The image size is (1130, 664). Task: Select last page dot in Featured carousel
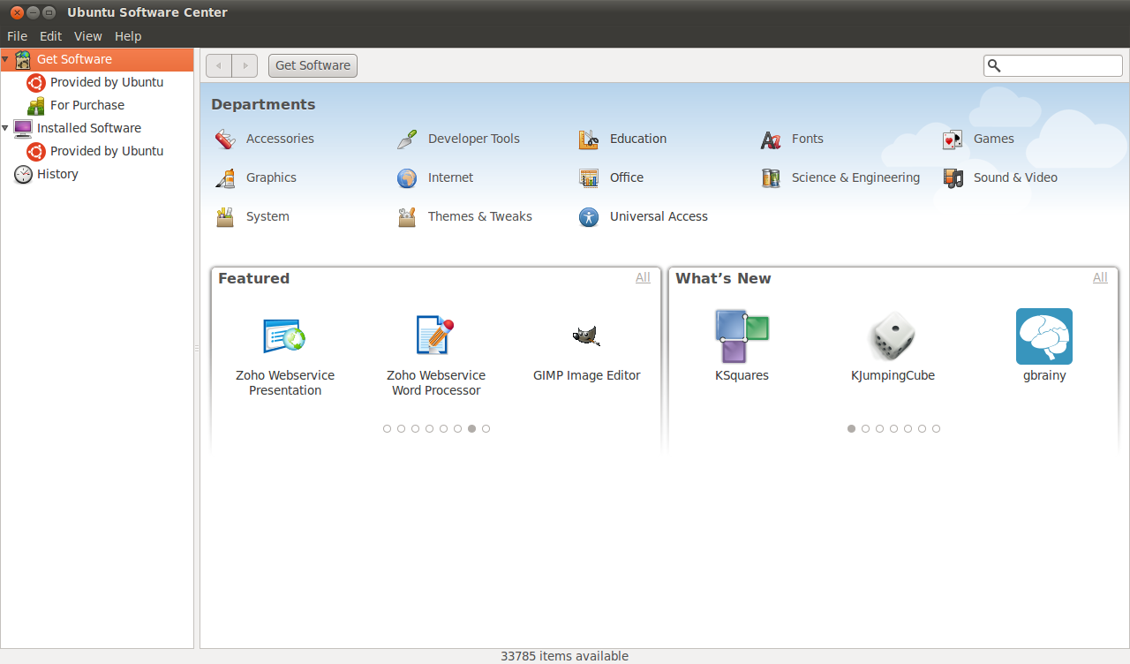click(x=486, y=428)
